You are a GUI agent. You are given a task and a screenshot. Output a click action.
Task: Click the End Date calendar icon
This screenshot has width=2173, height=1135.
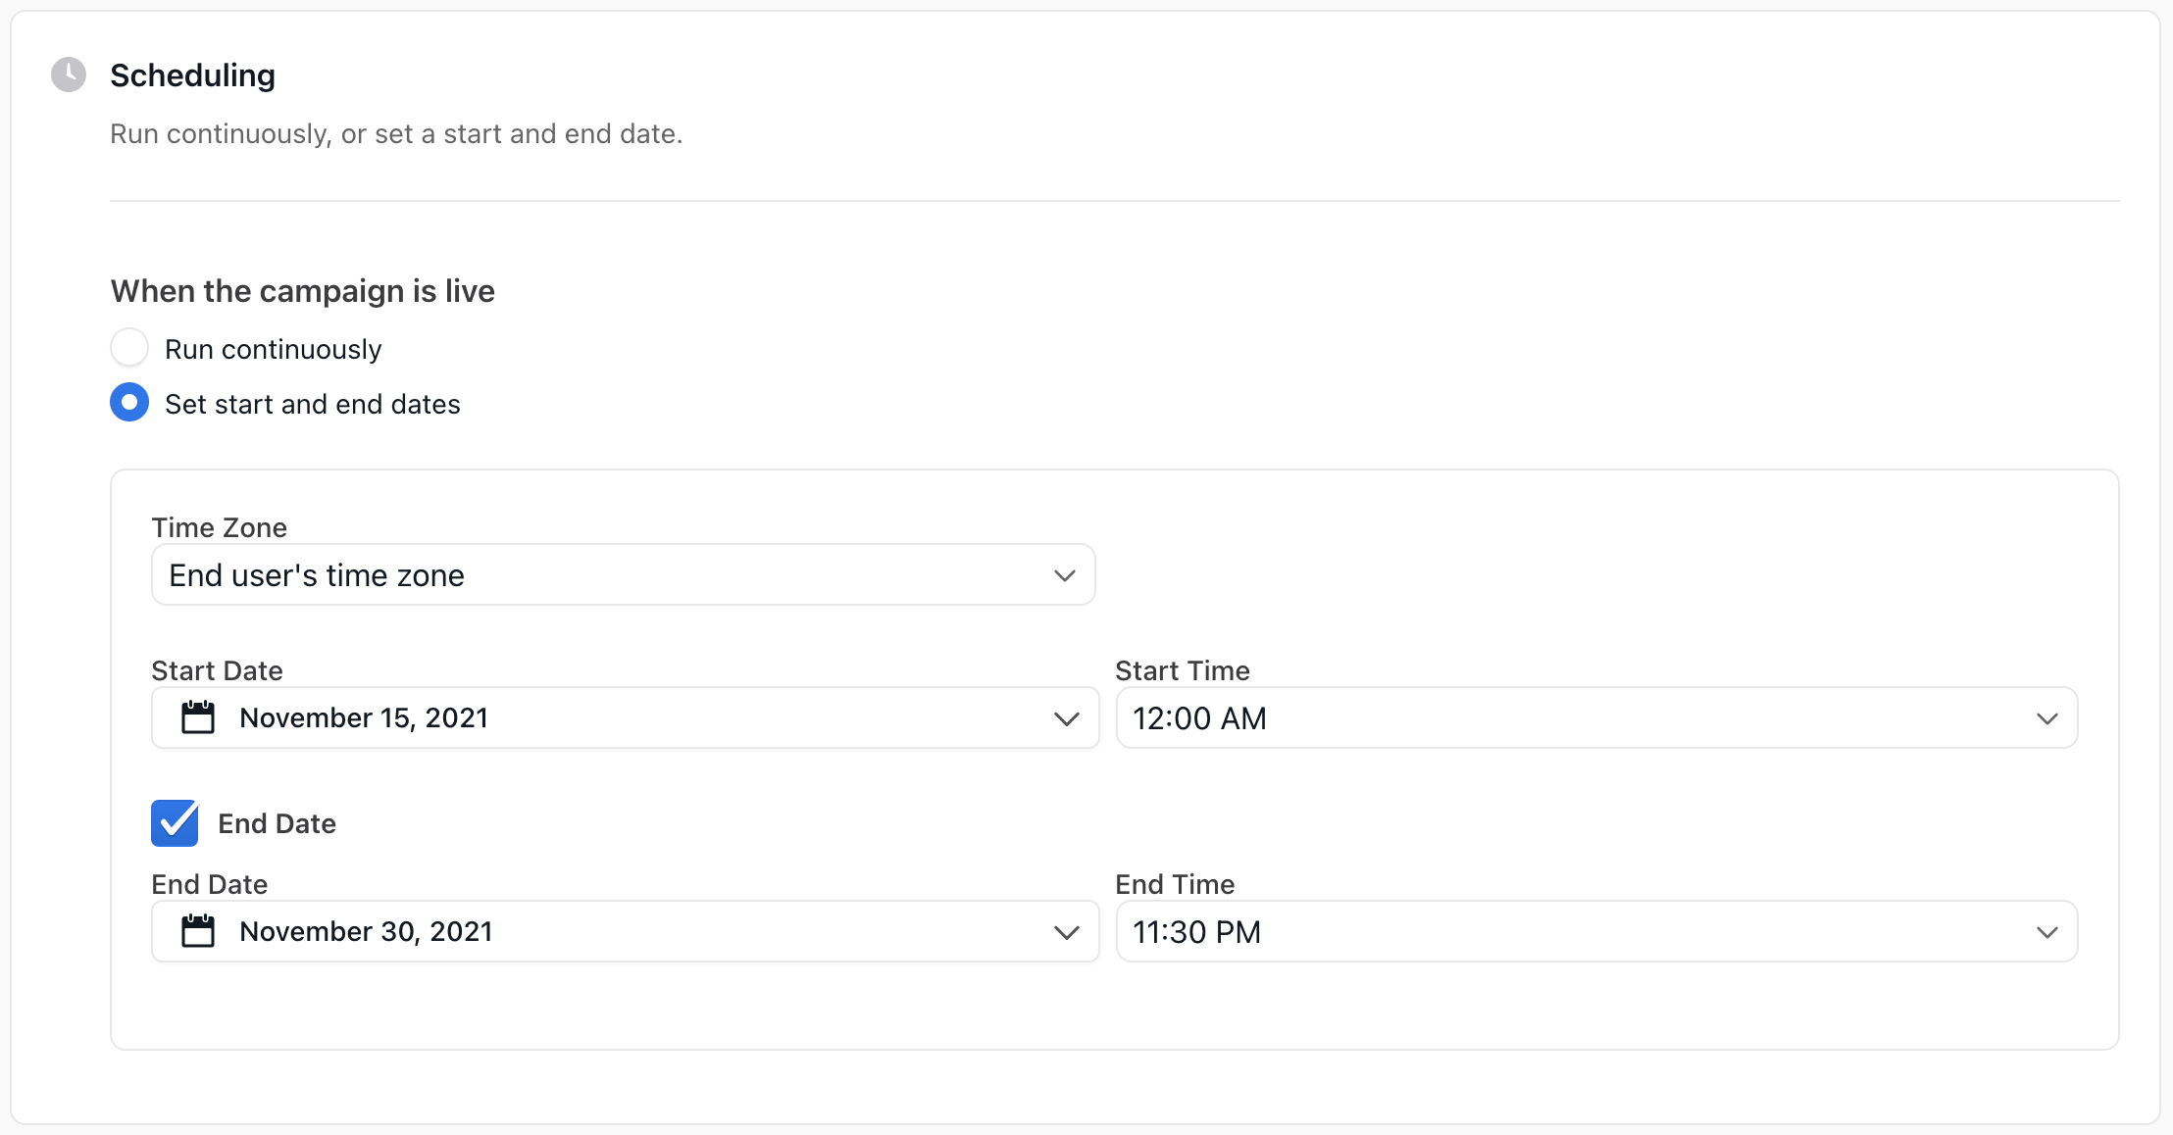(x=198, y=931)
